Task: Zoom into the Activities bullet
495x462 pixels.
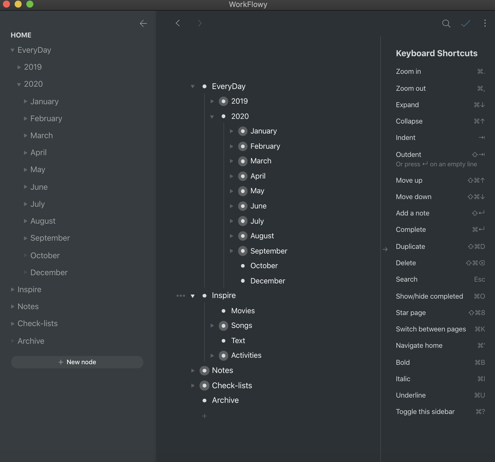Action: pyautogui.click(x=224, y=355)
